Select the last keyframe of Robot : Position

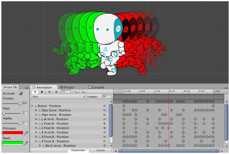click(x=213, y=106)
